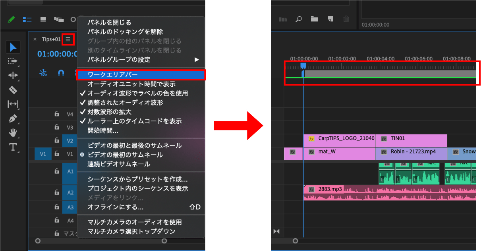Image resolution: width=485 pixels, height=251 pixels.
Task: Toggle the lock on track A2
Action: coord(57,193)
